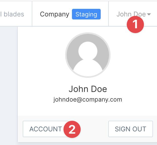Image resolution: width=157 pixels, height=145 pixels.
Task: Click the red number 2 marker
Action: [x=72, y=130]
